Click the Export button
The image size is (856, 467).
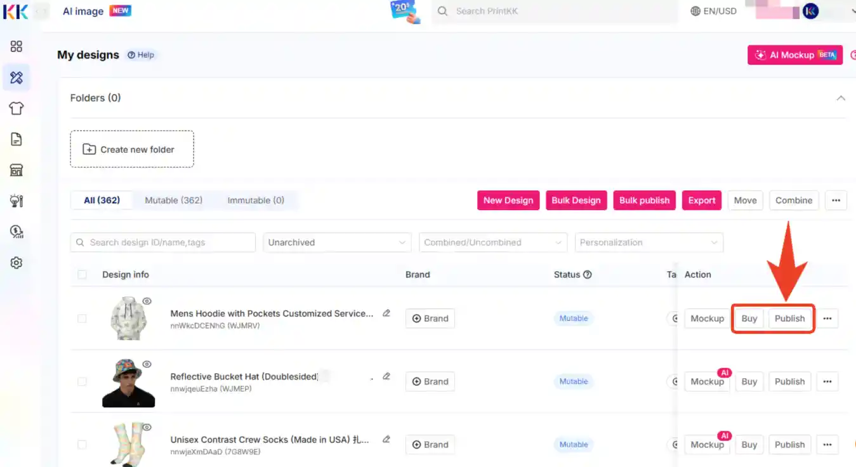[702, 201]
